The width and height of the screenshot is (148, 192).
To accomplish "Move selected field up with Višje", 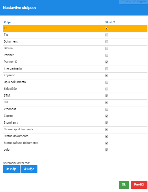I will tap(11, 169).
